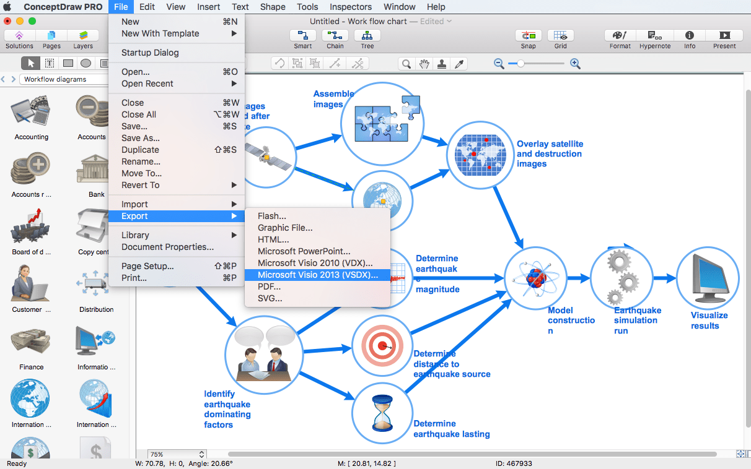Expand the Import submenu
The image size is (751, 469).
(177, 204)
